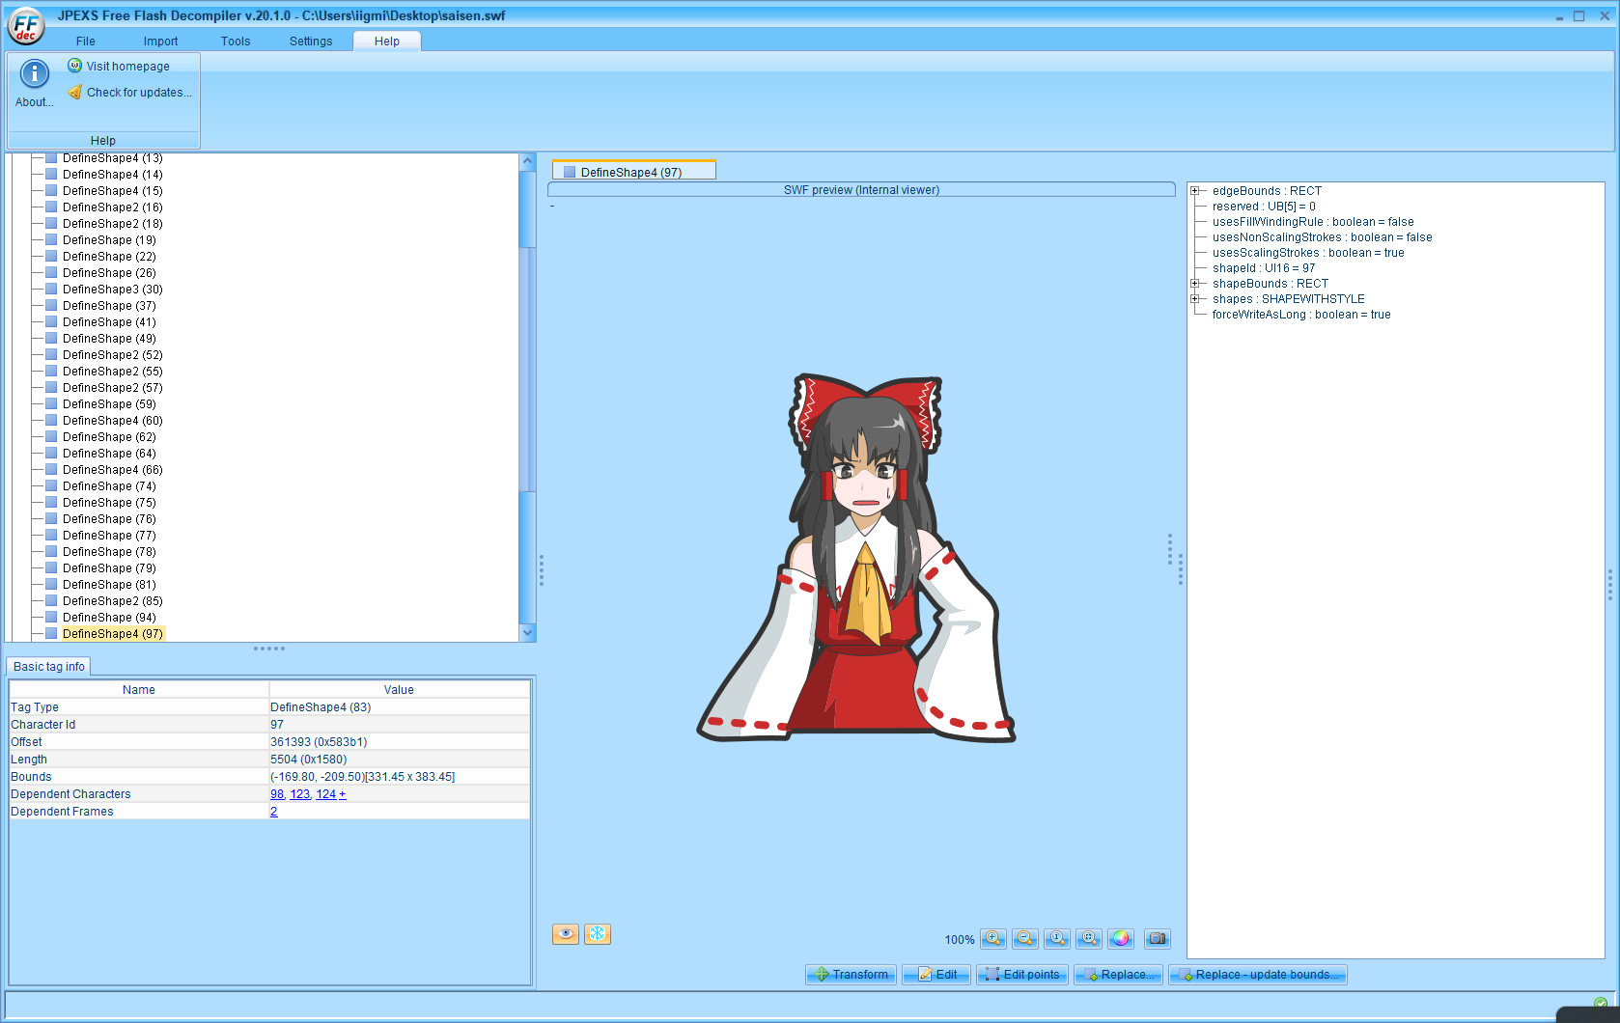Select usesFillWindingRule boolean property
The width and height of the screenshot is (1620, 1023).
[x=1313, y=222]
